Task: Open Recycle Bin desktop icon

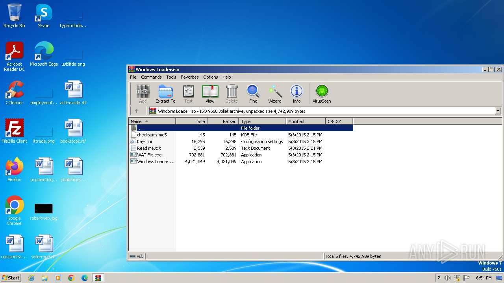Action: (14, 16)
